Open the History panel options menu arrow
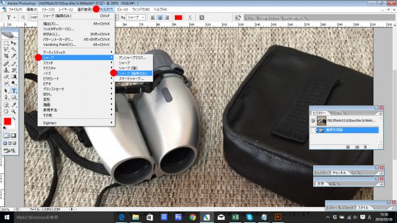The image size is (397, 223). [380, 113]
